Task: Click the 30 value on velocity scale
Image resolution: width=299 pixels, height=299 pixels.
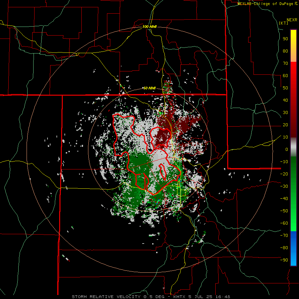Action: [285, 113]
